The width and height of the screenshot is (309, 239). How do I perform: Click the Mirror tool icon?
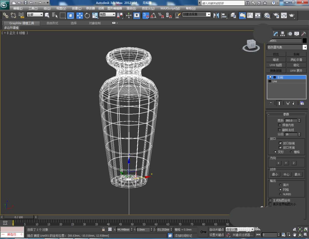[216, 15]
